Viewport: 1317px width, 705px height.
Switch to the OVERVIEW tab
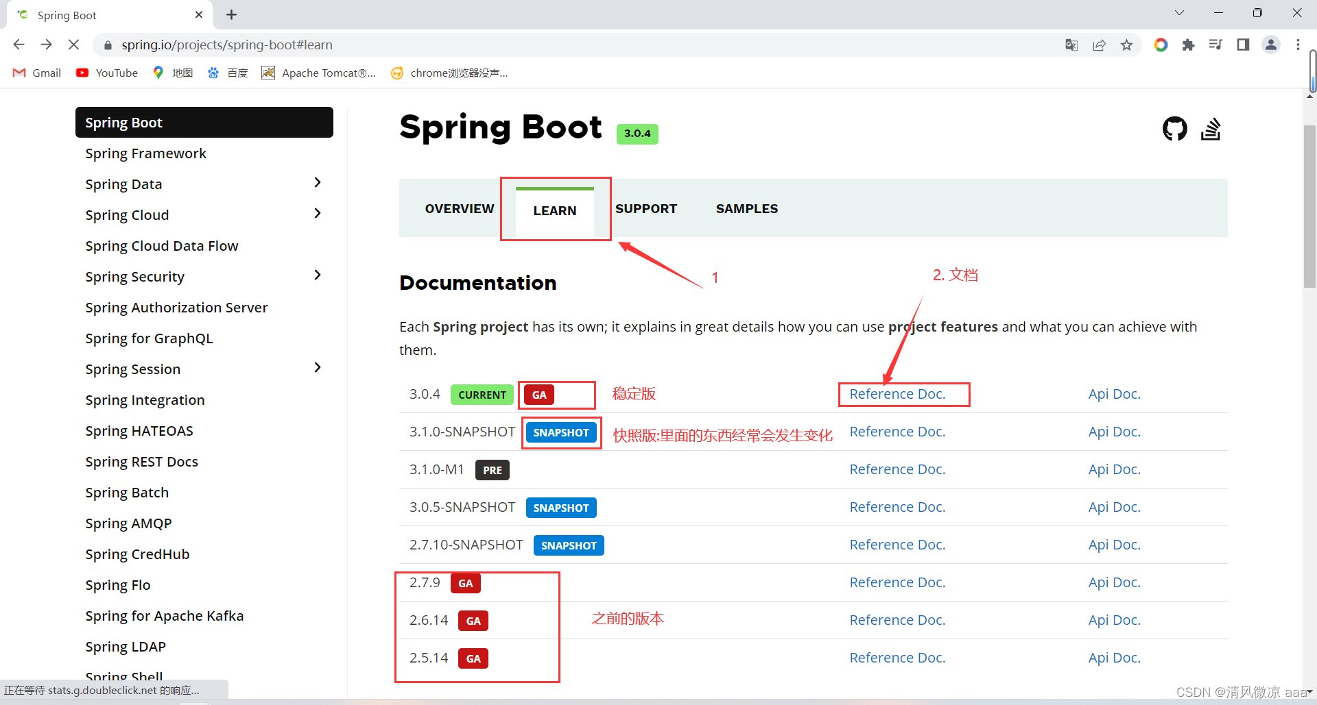tap(459, 208)
